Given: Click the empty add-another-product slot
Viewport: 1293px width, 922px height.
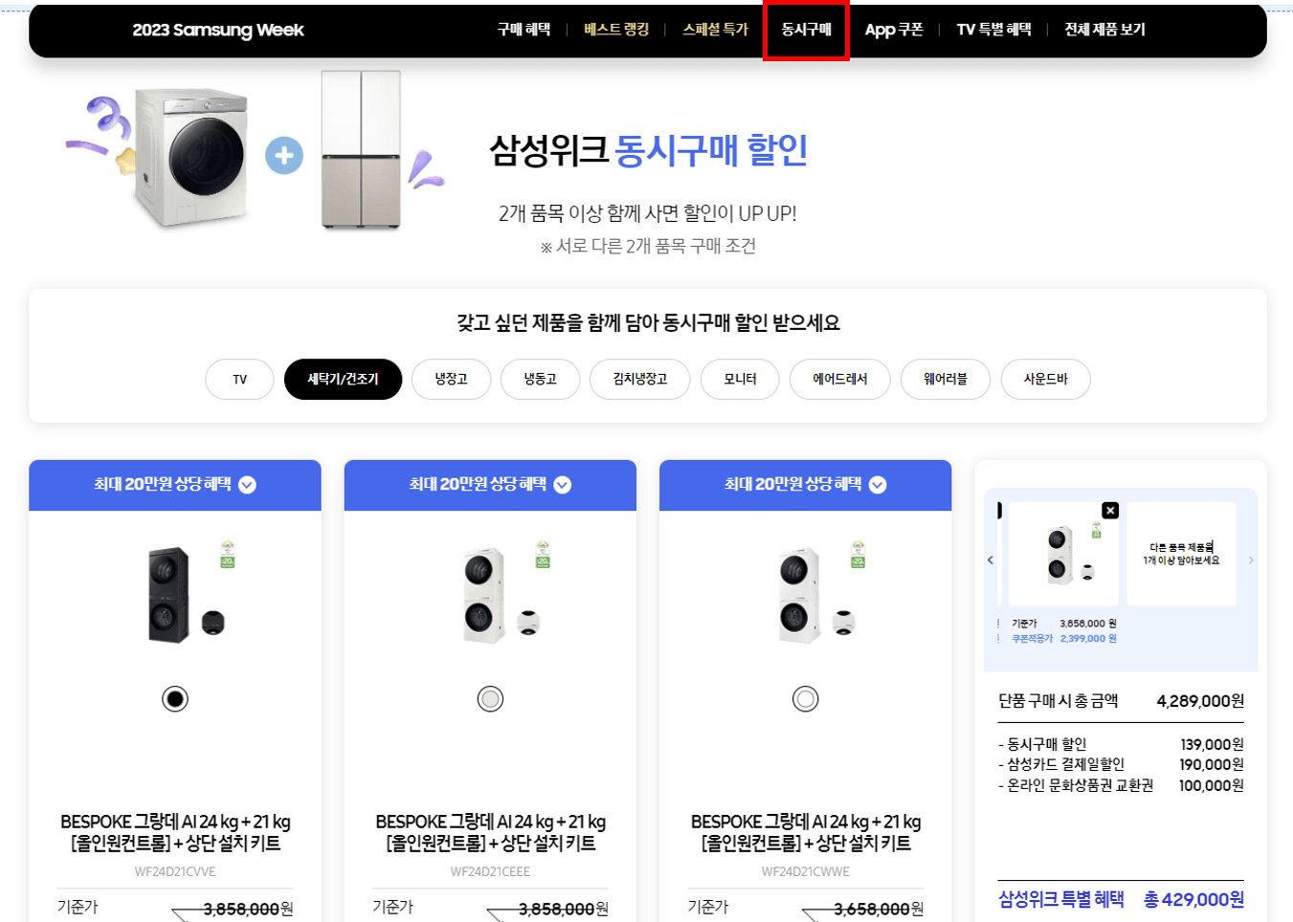Looking at the screenshot, I should click(x=1181, y=554).
